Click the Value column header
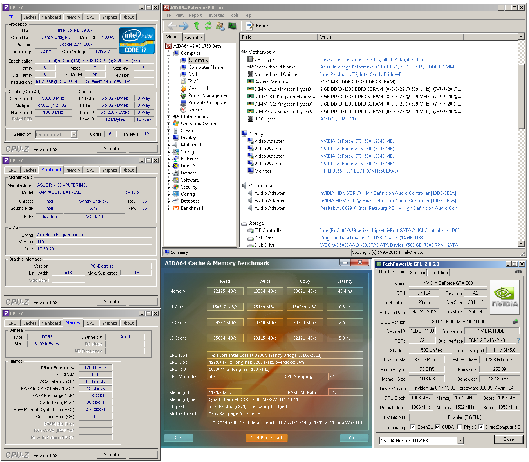Viewport: 529px width, 462px height. 390,37
